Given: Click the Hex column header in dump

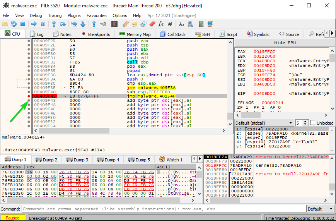Looking at the screenshot, I should [90, 167].
